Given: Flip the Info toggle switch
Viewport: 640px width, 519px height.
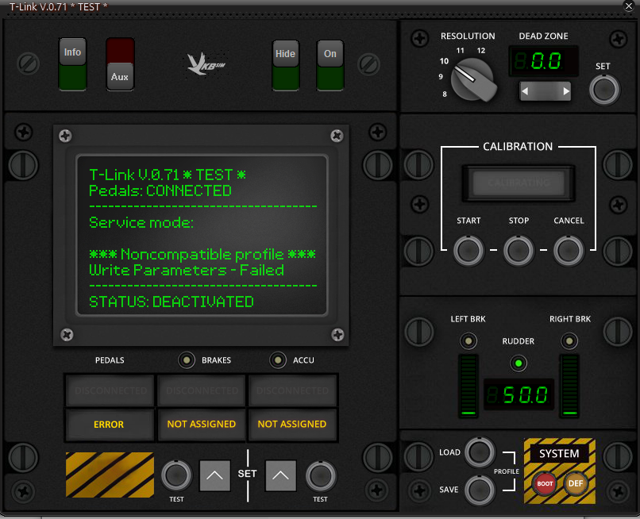Looking at the screenshot, I should (72, 64).
